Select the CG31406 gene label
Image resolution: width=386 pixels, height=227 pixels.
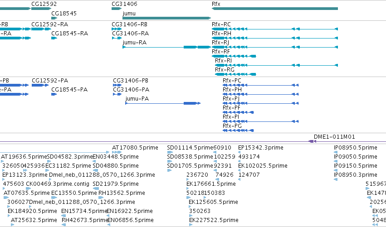(x=124, y=4)
